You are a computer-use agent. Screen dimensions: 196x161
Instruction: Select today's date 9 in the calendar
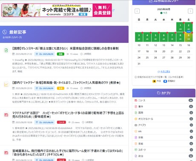188,37
